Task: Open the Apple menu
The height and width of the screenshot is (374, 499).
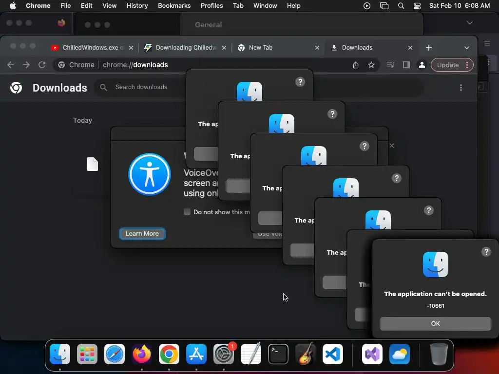Action: click(13, 6)
